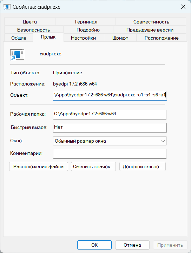Viewport: 191px width, 253px height.
Task: Open the Окно size dropdown
Action: [110, 141]
